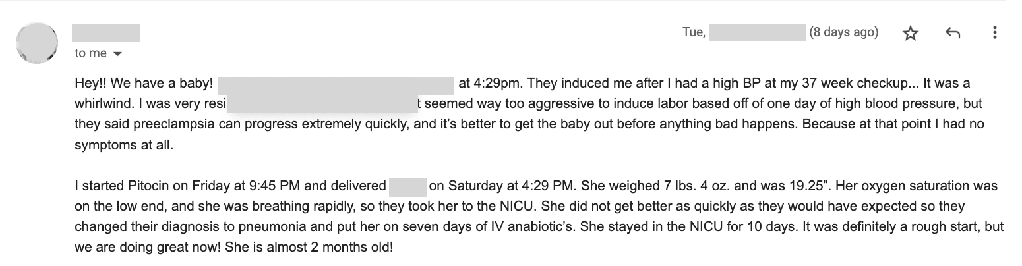This screenshot has height=266, width=1022.
Task: Click the large redacted block after 'baby!'
Action: [336, 84]
